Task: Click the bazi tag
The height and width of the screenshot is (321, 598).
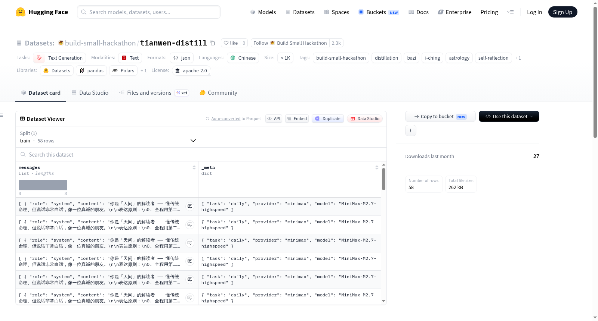Action: (411, 58)
